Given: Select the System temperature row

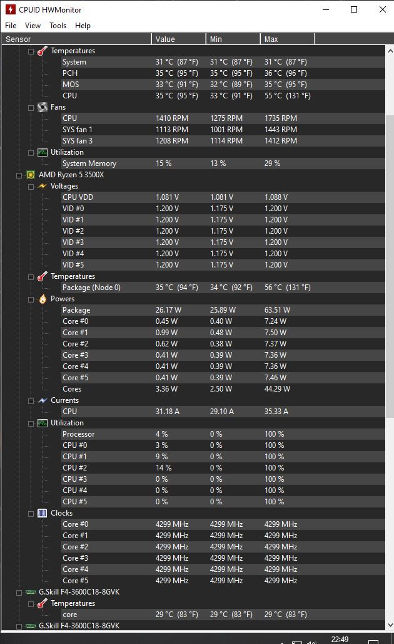Looking at the screenshot, I should click(x=223, y=62).
